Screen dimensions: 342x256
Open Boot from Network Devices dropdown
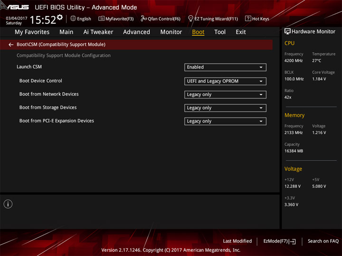pos(225,95)
